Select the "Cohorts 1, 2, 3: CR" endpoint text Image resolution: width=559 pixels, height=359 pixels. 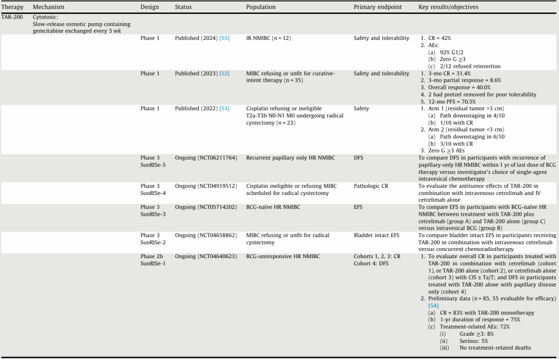(377, 257)
